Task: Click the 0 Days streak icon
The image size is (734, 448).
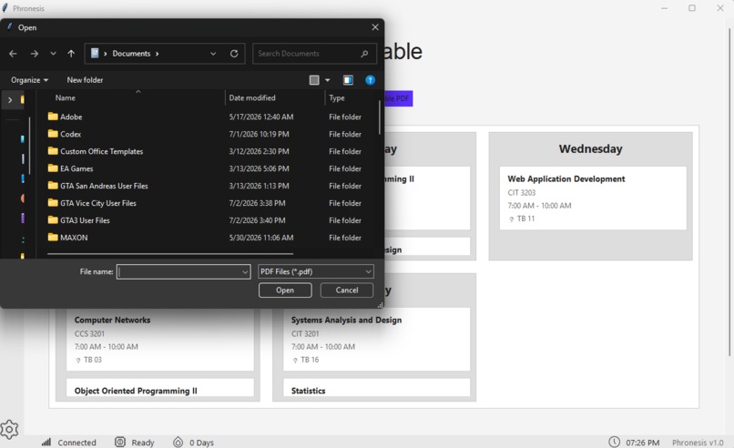Action: click(x=178, y=442)
